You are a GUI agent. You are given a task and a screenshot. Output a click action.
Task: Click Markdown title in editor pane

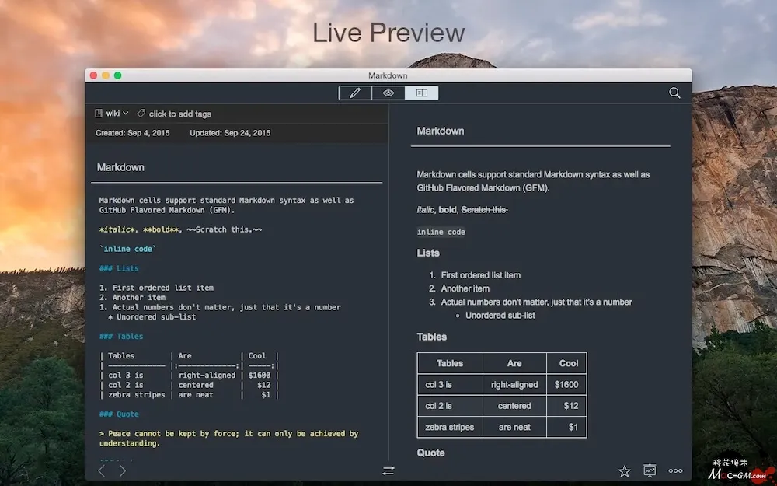(120, 168)
